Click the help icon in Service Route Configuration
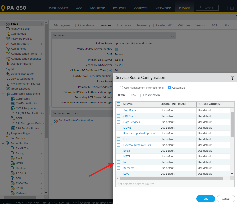The width and height of the screenshot is (237, 204). pyautogui.click(x=232, y=78)
